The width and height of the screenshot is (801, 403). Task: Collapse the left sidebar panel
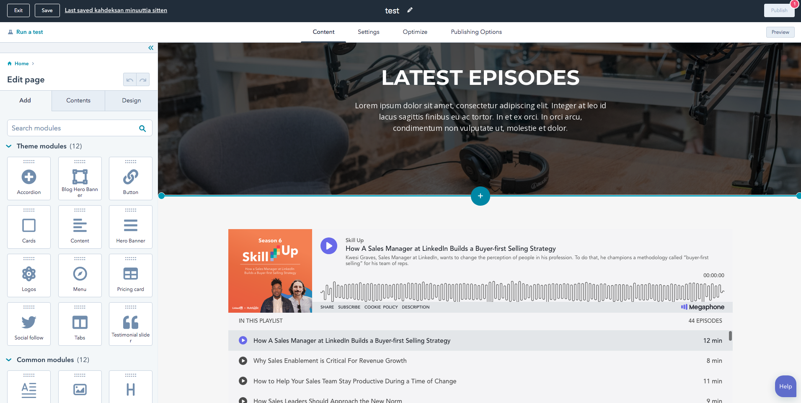[151, 48]
